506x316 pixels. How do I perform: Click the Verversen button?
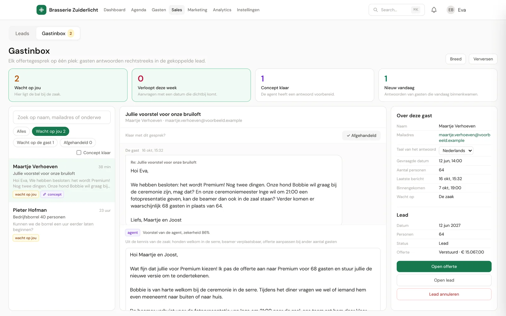483,59
